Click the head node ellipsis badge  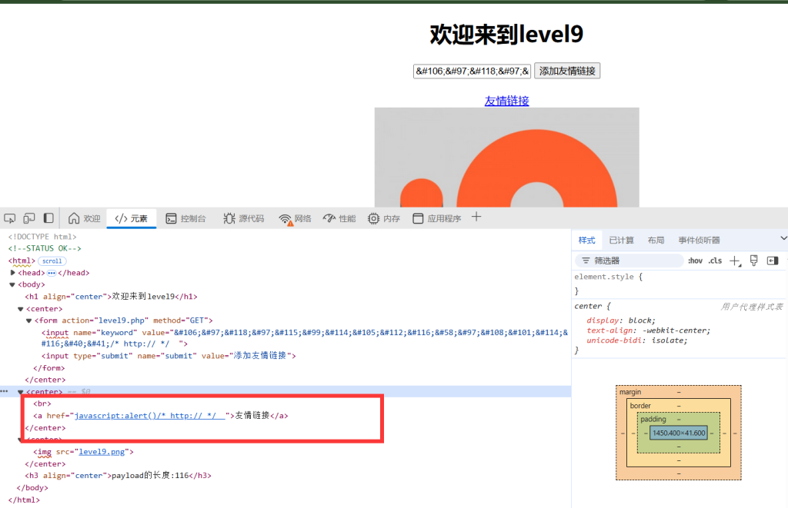pyautogui.click(x=52, y=273)
